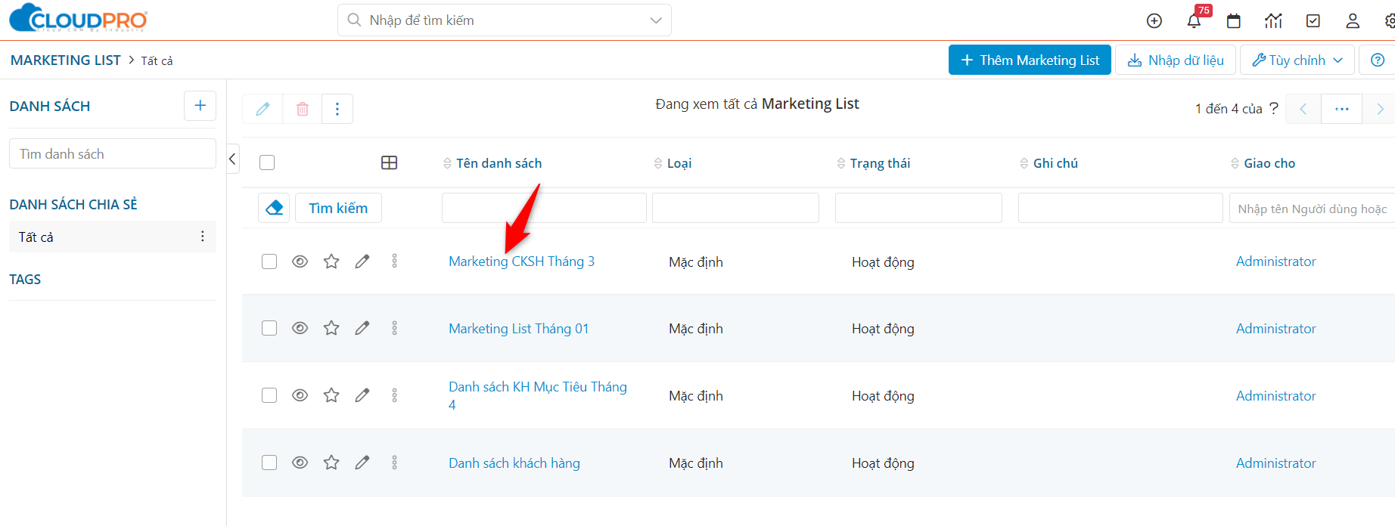
Task: Click the column layout grid icon
Action: click(x=389, y=162)
